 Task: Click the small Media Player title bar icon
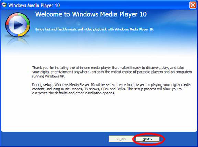pos(4,5)
